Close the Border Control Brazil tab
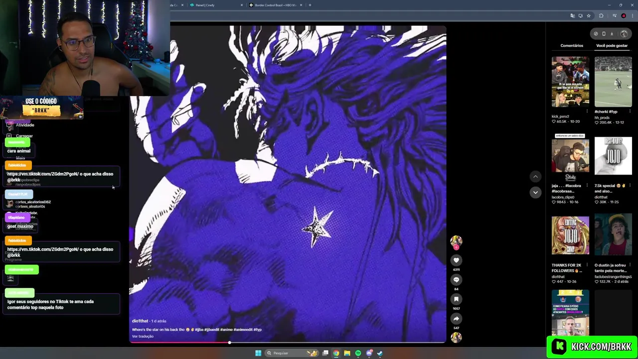The height and width of the screenshot is (359, 638). (301, 5)
